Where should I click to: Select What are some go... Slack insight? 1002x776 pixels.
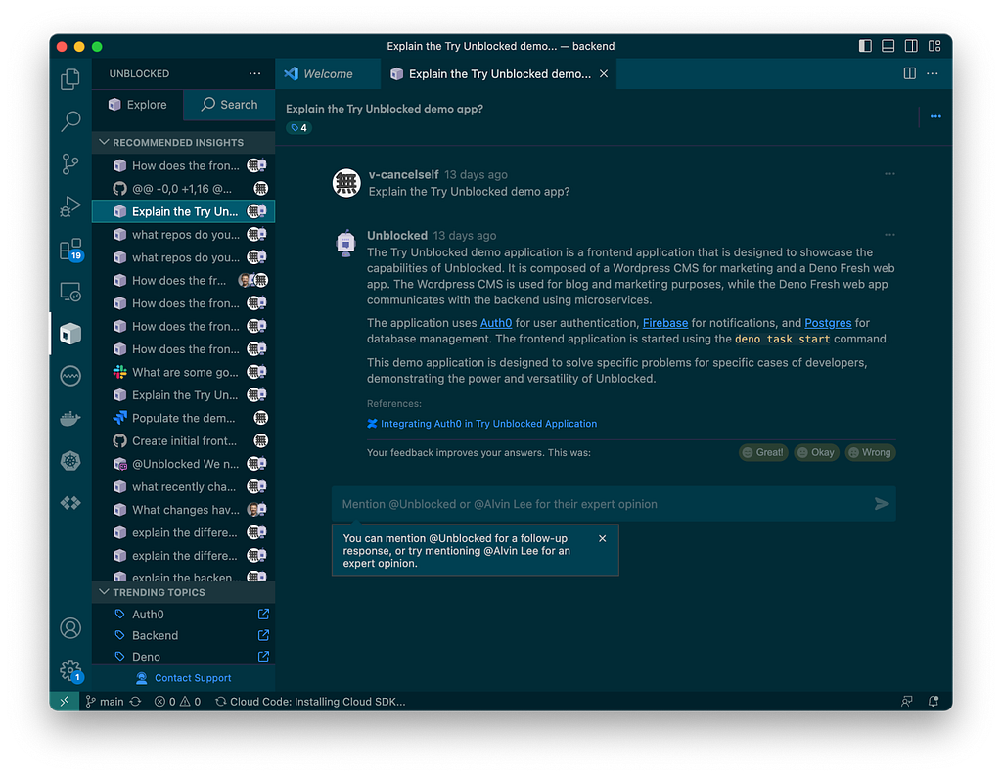183,372
